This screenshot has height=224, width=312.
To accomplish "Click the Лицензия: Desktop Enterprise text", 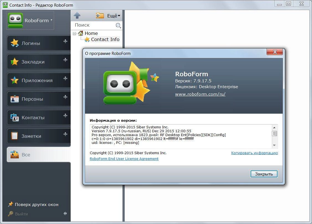I will 206,86.
